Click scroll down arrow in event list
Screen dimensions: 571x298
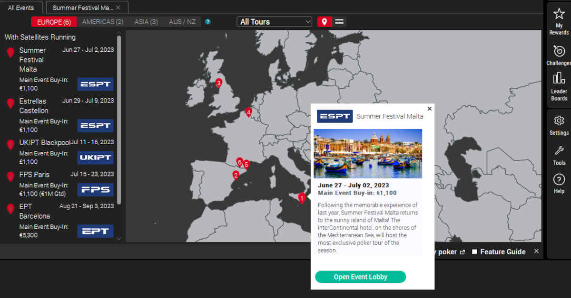point(119,239)
